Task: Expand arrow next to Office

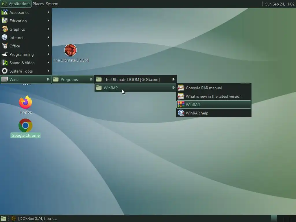Action: tap(48, 46)
